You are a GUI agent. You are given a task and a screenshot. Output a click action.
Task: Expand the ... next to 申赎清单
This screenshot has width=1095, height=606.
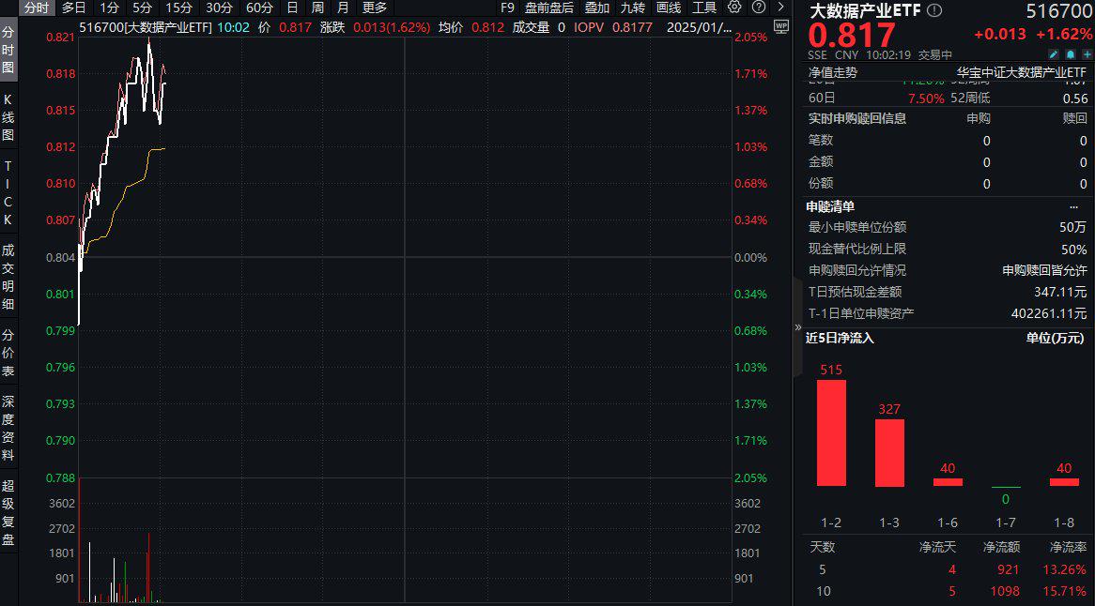pos(1073,206)
